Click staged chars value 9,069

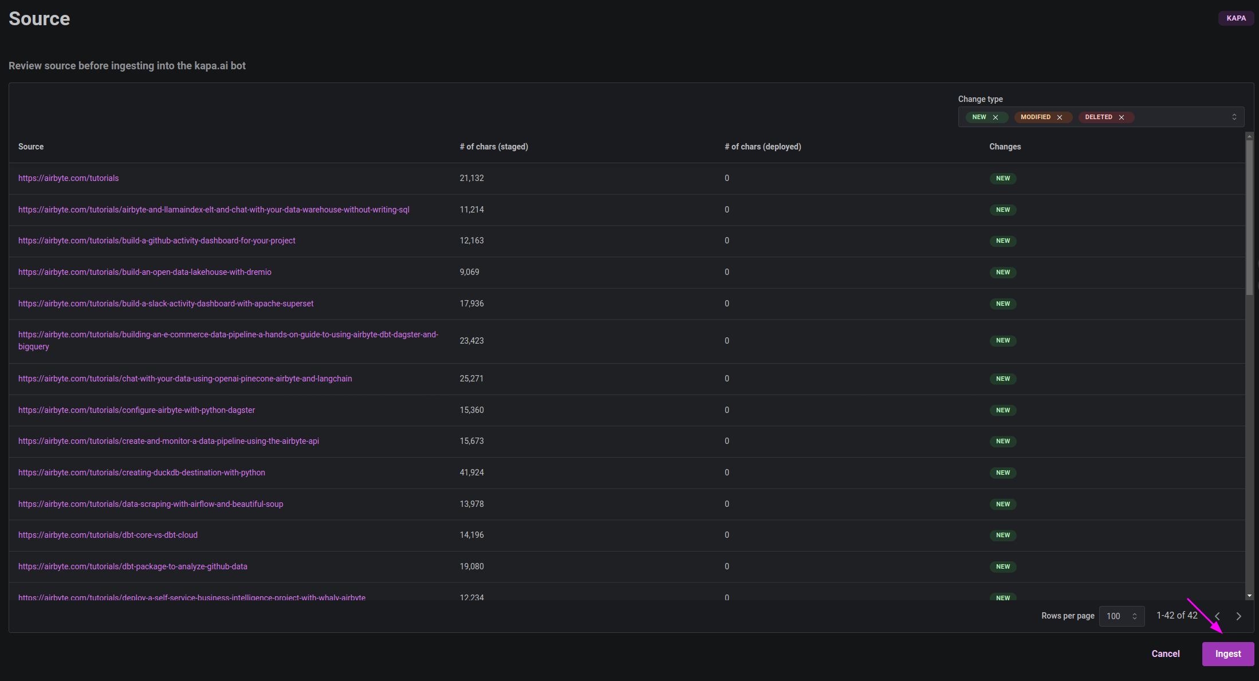470,272
